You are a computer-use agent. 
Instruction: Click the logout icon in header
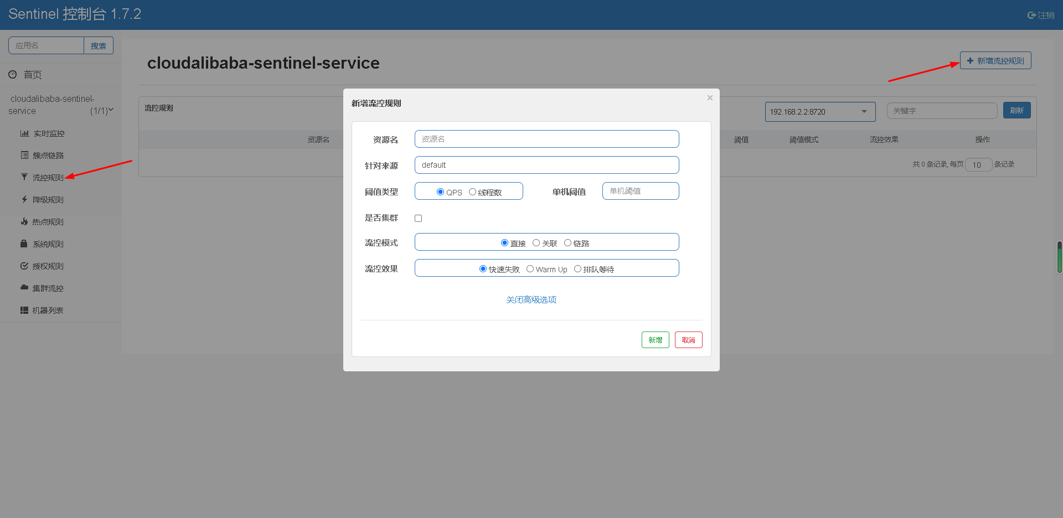click(1031, 15)
